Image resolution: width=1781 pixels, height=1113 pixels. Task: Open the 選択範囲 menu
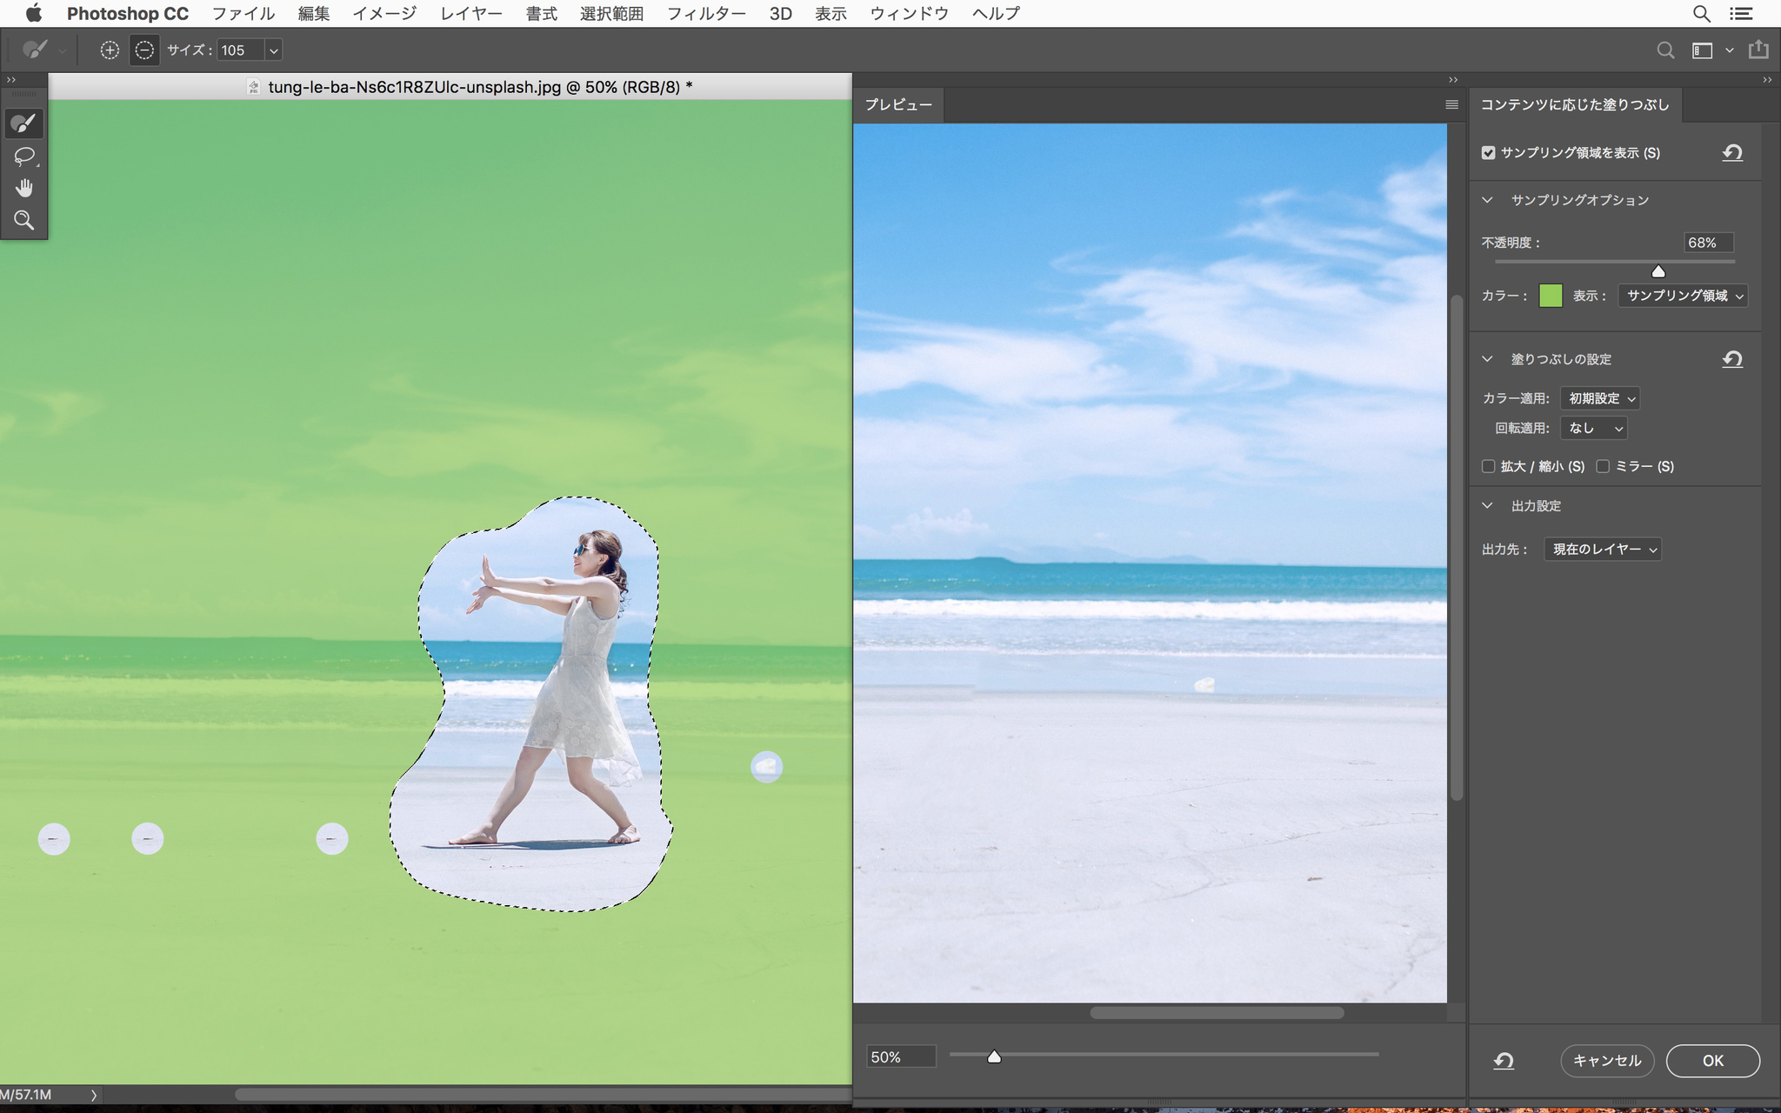[611, 14]
